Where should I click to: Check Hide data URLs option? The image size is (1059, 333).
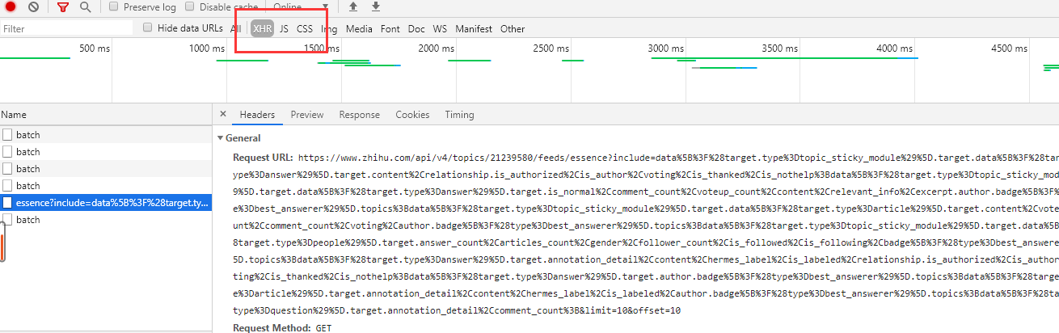click(147, 27)
